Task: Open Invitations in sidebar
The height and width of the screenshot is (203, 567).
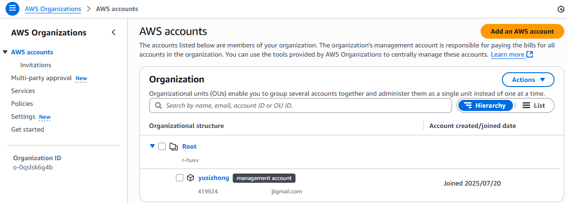Action: (x=36, y=65)
